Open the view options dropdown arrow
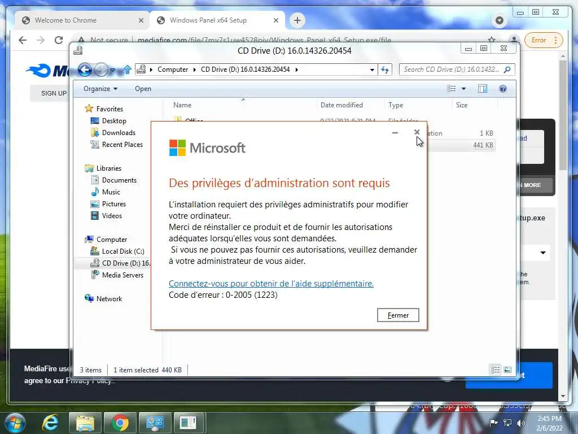Screen dimensions: 578x434 pyautogui.click(x=464, y=89)
